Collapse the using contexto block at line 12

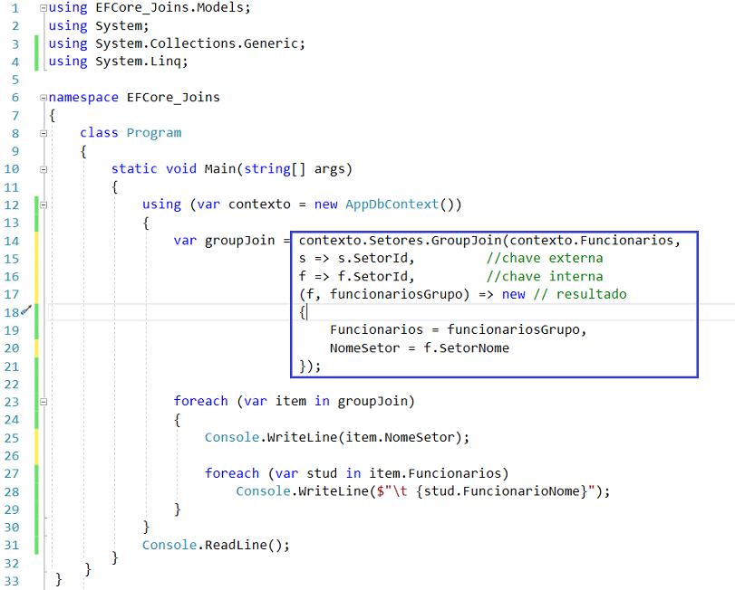pyautogui.click(x=44, y=205)
